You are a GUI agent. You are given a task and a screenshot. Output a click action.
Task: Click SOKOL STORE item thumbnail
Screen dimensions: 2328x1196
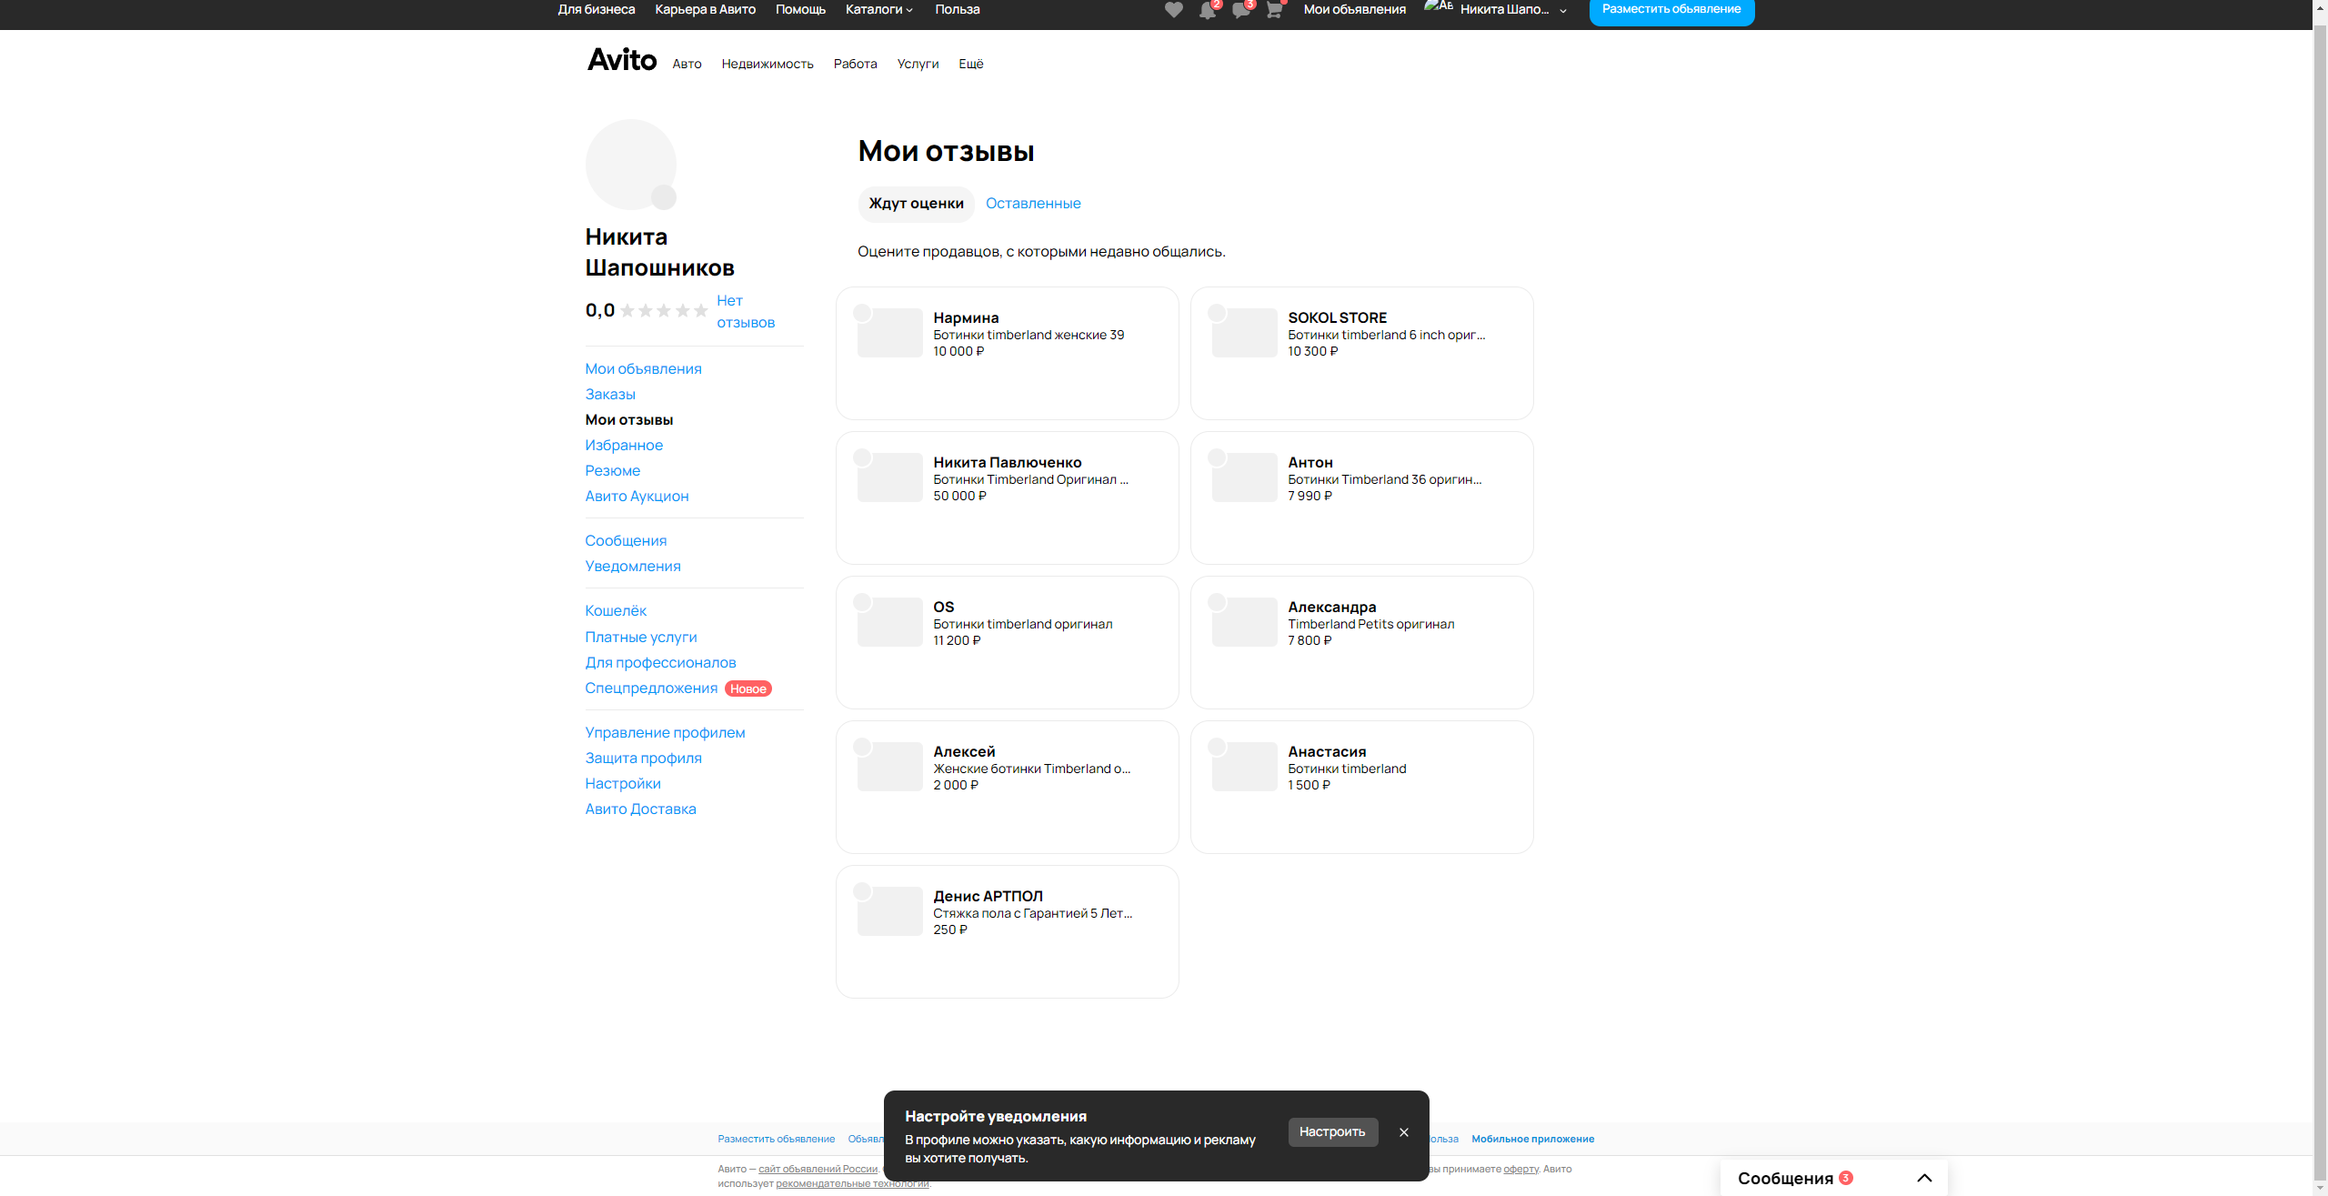[x=1244, y=333]
